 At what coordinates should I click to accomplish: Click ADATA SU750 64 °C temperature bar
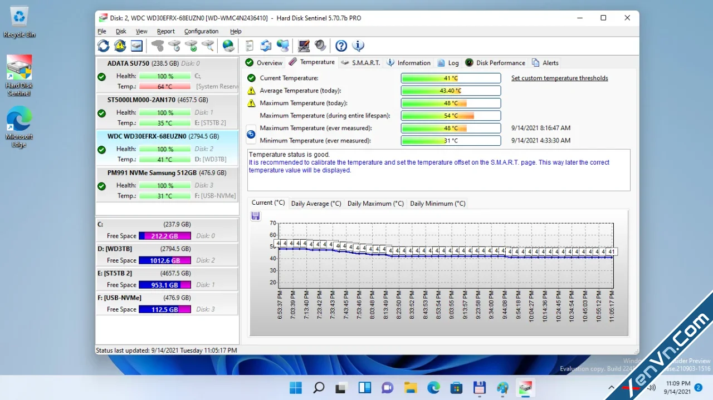click(165, 87)
